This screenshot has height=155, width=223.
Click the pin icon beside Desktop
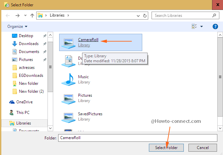(45, 36)
